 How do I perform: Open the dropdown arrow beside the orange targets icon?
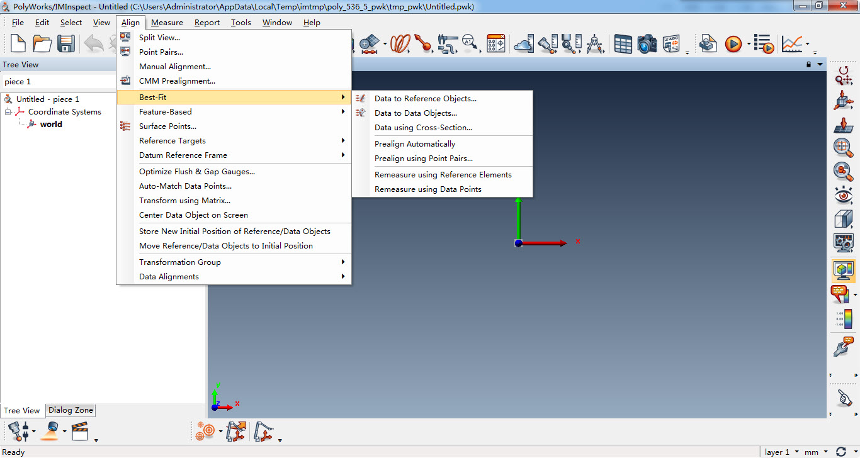click(220, 432)
